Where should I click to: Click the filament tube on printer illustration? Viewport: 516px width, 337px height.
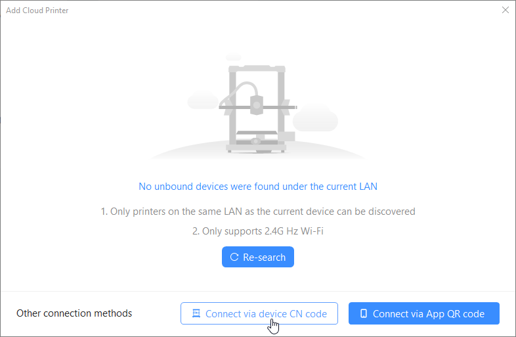tap(242, 87)
